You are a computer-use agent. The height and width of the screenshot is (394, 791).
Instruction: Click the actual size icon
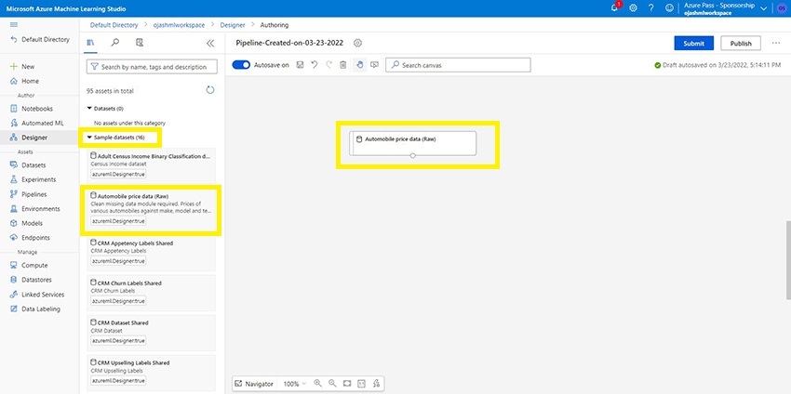(x=361, y=384)
